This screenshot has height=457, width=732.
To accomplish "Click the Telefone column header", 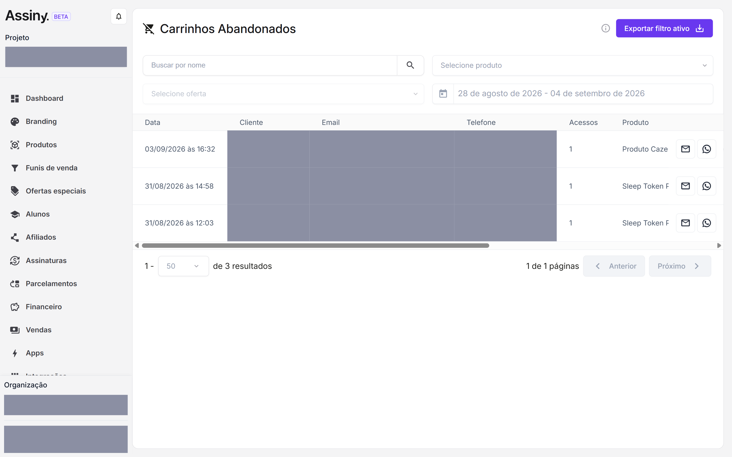I will click(x=481, y=122).
